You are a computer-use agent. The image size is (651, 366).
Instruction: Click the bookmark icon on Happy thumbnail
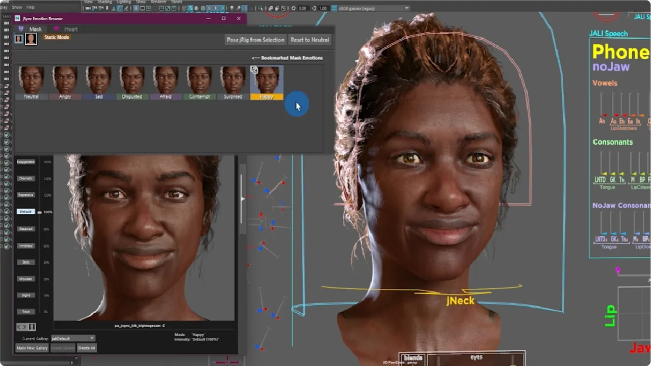tap(255, 70)
